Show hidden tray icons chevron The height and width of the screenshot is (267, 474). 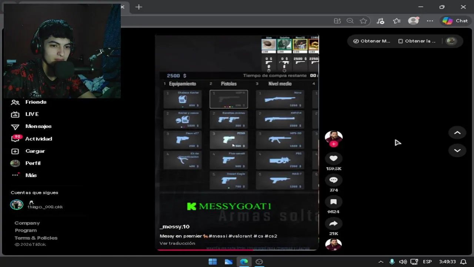click(381, 262)
